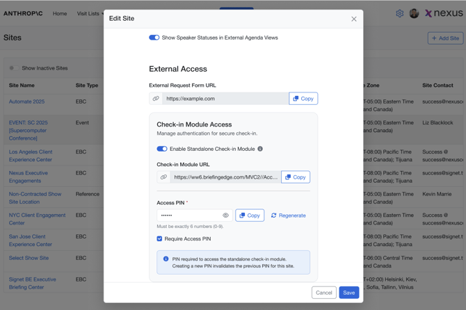Click Liz Blacklock site contact
Image resolution: width=466 pixels, height=310 pixels.
point(437,122)
